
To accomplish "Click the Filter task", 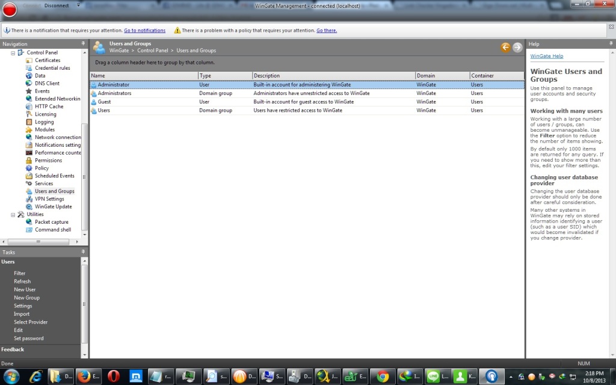I will point(20,274).
